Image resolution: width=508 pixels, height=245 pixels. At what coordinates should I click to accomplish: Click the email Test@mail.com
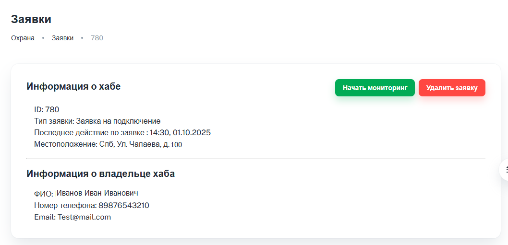point(84,217)
